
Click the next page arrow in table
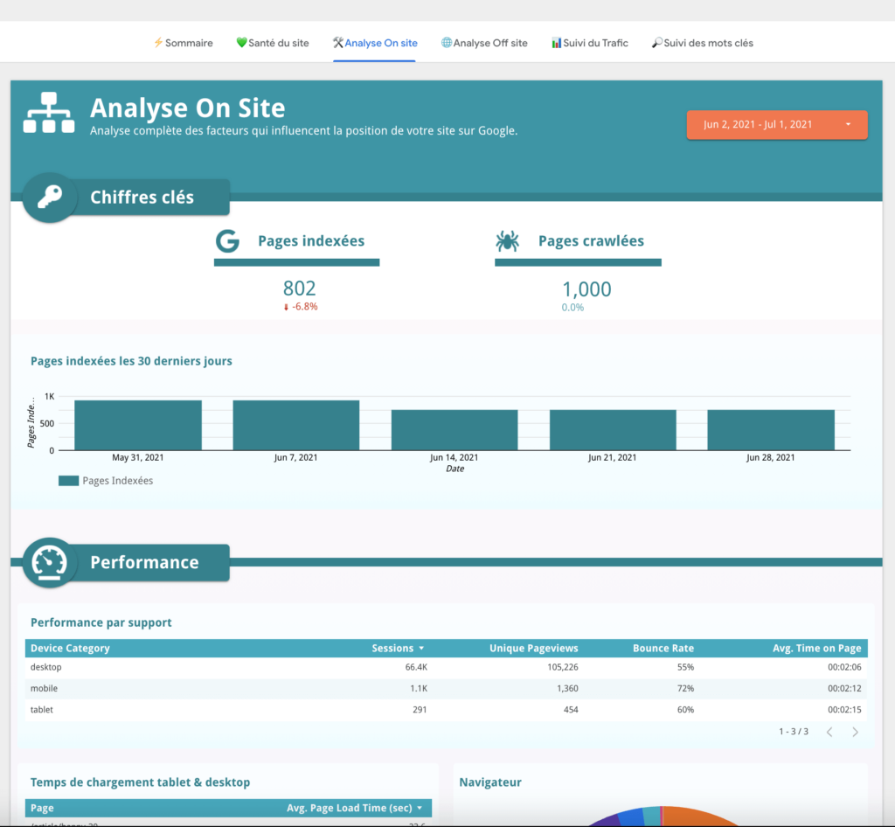tap(855, 732)
